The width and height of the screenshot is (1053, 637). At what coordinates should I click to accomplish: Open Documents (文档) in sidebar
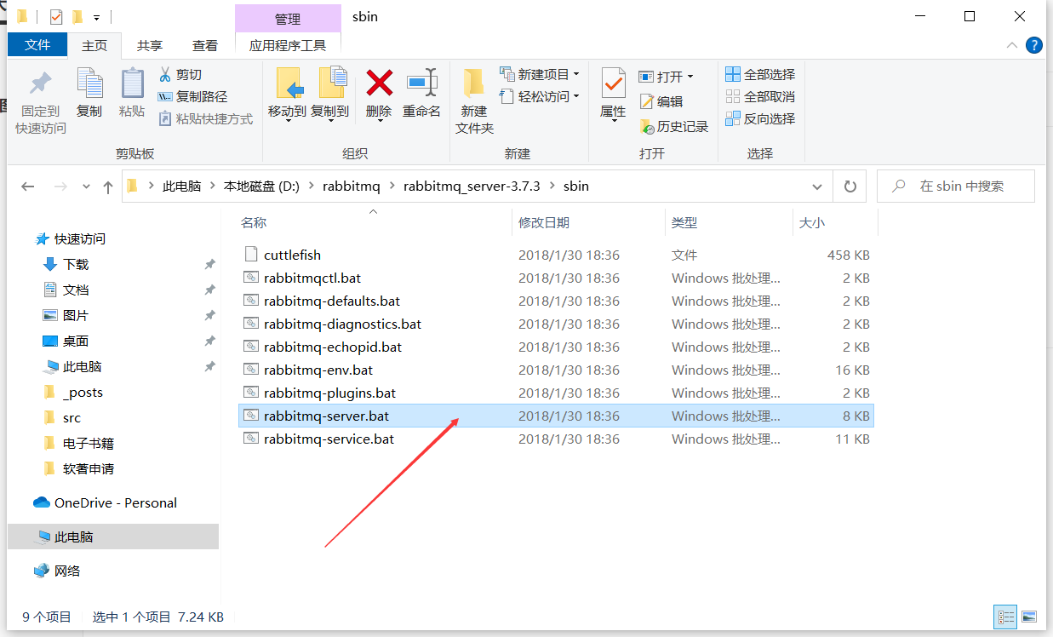pos(76,290)
